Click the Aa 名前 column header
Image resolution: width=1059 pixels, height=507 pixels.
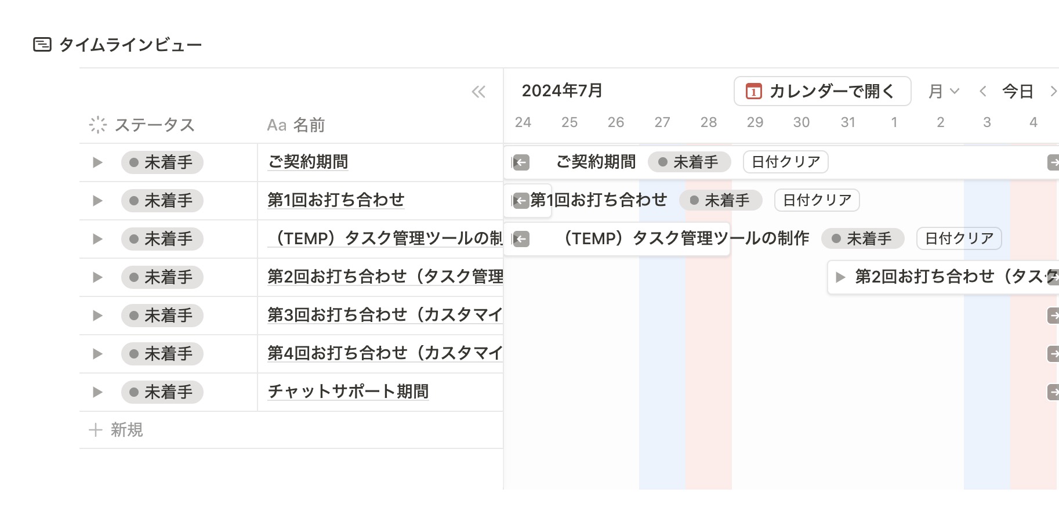click(296, 125)
